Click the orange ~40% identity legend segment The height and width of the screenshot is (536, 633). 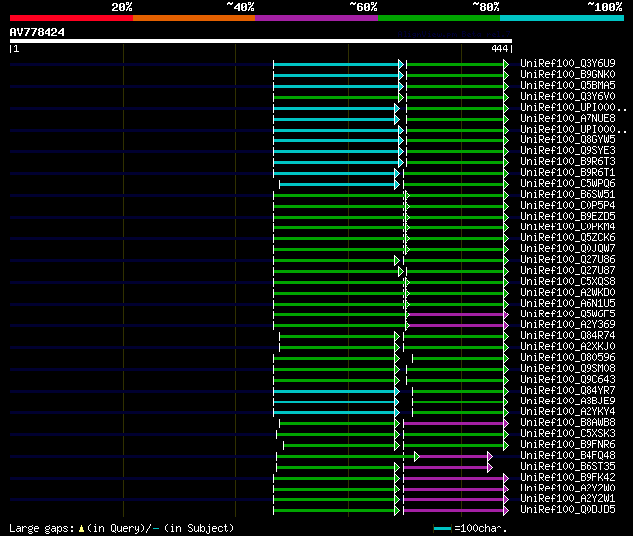(194, 18)
